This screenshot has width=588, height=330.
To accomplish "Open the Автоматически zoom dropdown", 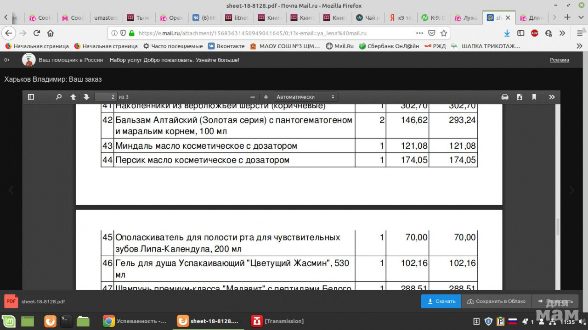I will coord(306,97).
